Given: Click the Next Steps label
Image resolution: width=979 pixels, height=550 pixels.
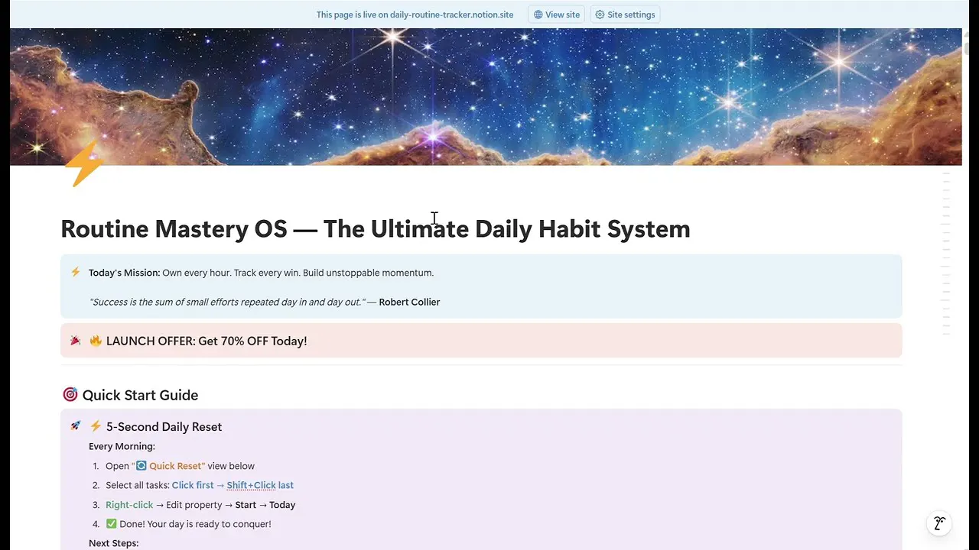Looking at the screenshot, I should (x=113, y=543).
